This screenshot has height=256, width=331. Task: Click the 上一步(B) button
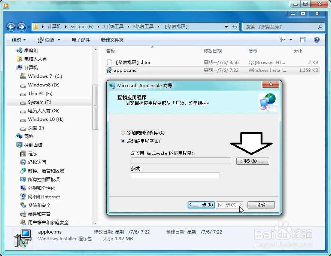click(201, 205)
